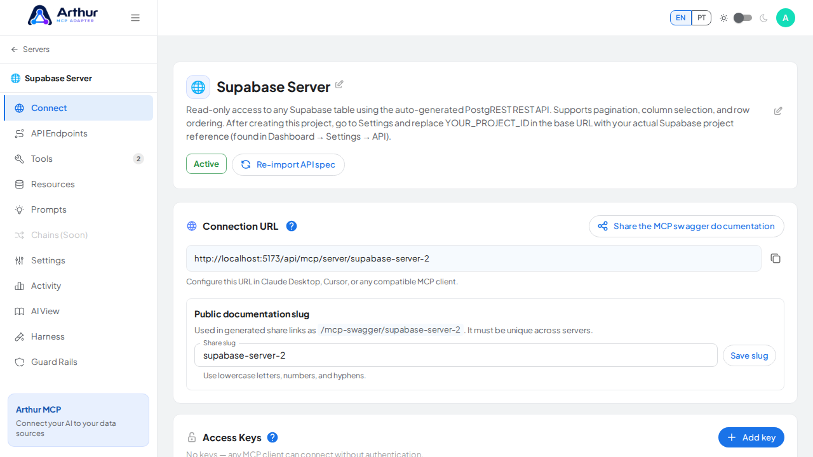Open API Endpoints section
813x457 pixels.
[78, 133]
